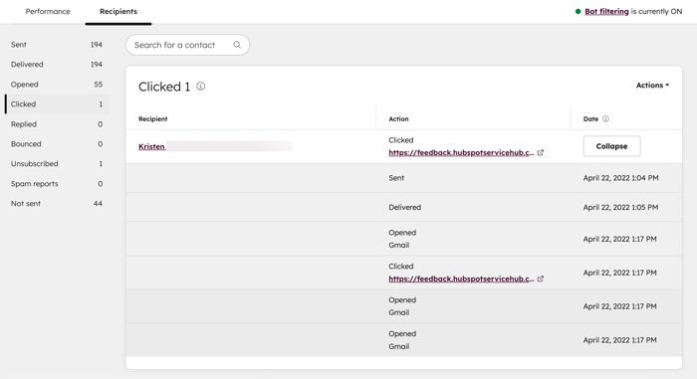Click the Not sent count 44
The height and width of the screenshot is (379, 697).
pyautogui.click(x=98, y=204)
